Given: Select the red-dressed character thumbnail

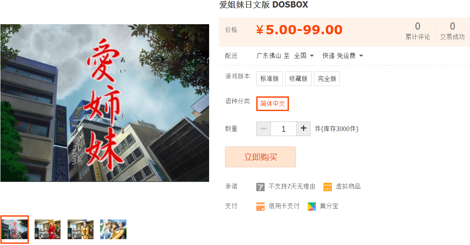Looking at the screenshot, I should (x=47, y=230).
